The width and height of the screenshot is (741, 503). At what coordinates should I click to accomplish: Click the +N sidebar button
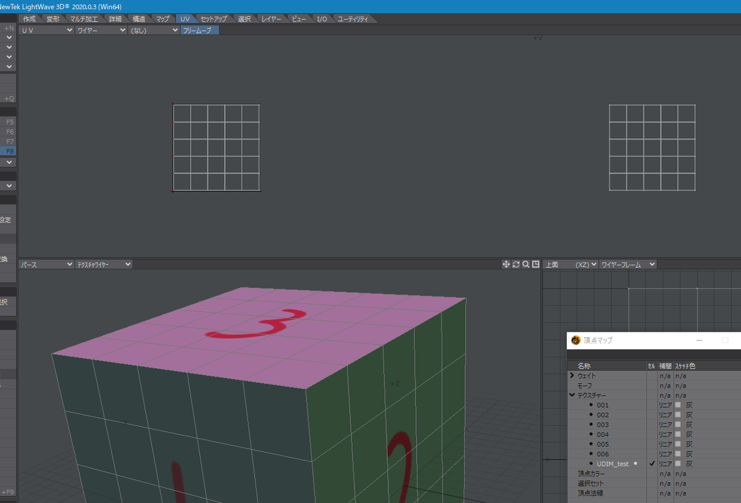tap(8, 28)
